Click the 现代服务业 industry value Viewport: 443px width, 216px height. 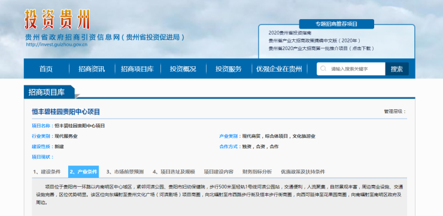click(66, 136)
